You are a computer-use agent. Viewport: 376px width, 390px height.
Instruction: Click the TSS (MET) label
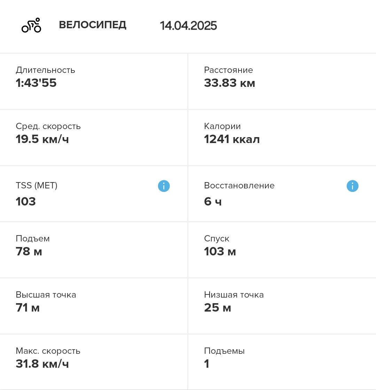[37, 186]
